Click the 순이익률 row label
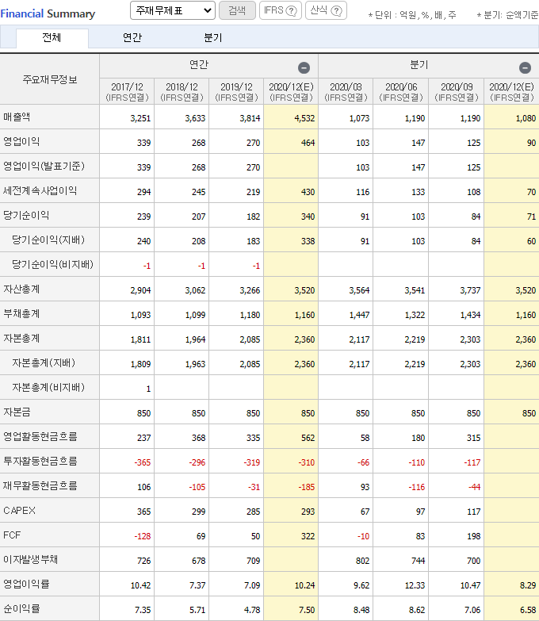This screenshot has width=539, height=621. 21,609
